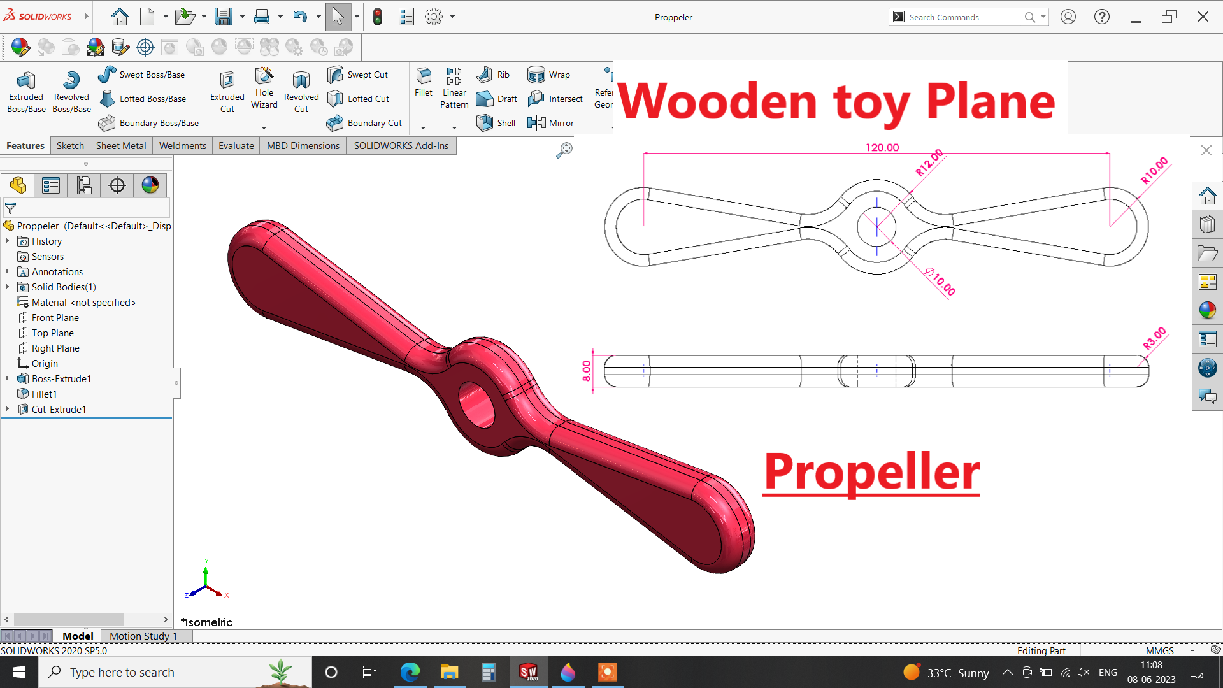Open the Hole Wizard tool
Viewport: 1223px width, 688px height.
coord(264,88)
